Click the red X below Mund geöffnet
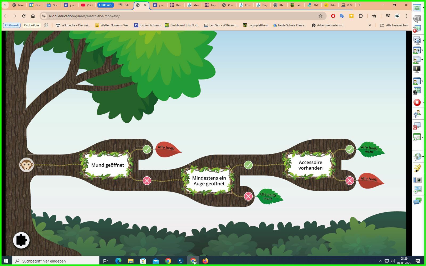This screenshot has width=426, height=266. [x=147, y=181]
